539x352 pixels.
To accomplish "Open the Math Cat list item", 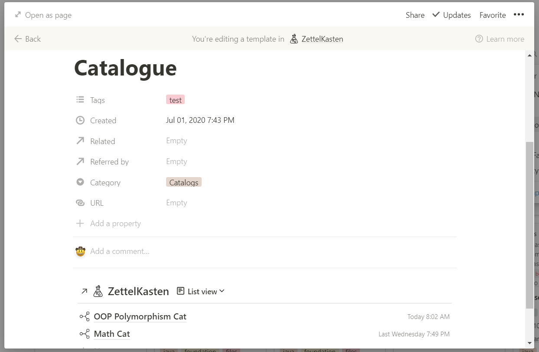I will click(x=112, y=334).
